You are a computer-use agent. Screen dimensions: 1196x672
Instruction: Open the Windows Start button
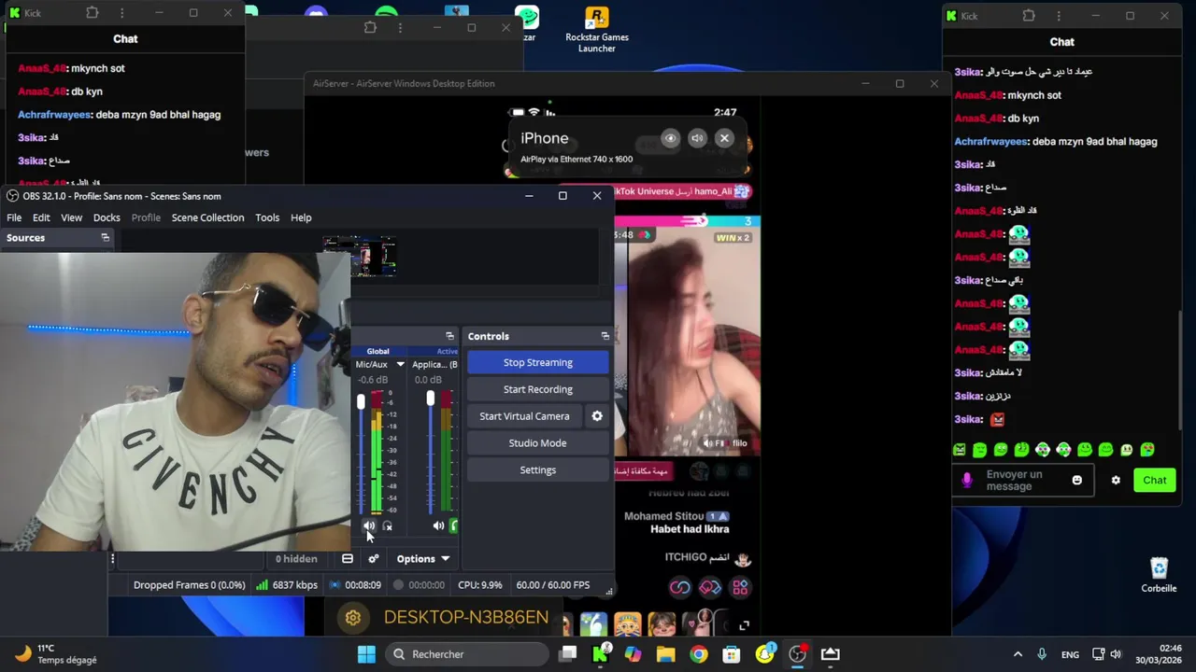pyautogui.click(x=366, y=654)
